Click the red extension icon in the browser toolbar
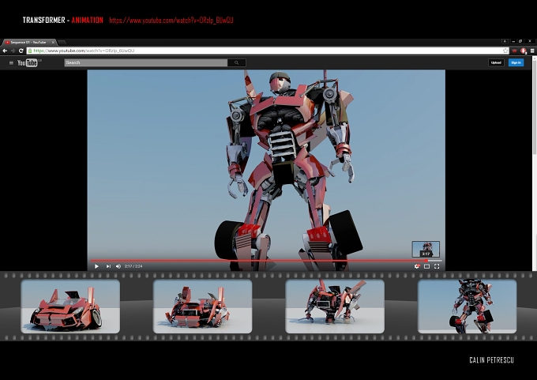Screen dimensions: 537x380 point(514,51)
